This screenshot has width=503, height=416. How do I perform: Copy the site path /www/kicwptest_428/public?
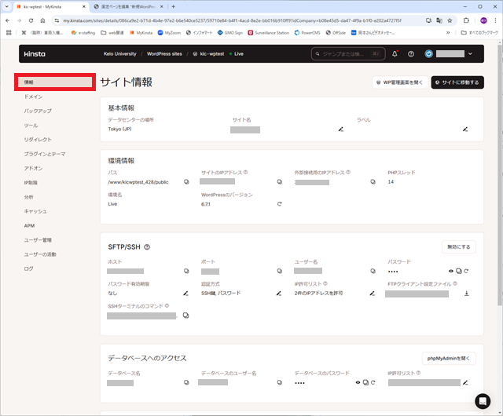pyautogui.click(x=186, y=181)
